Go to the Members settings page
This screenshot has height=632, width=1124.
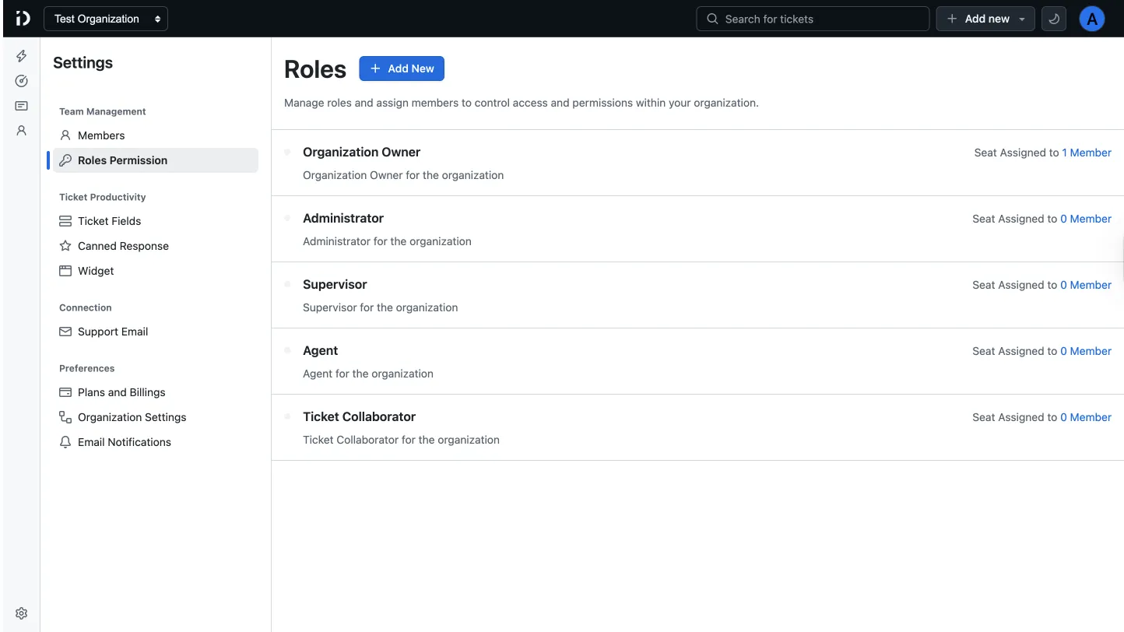click(100, 135)
